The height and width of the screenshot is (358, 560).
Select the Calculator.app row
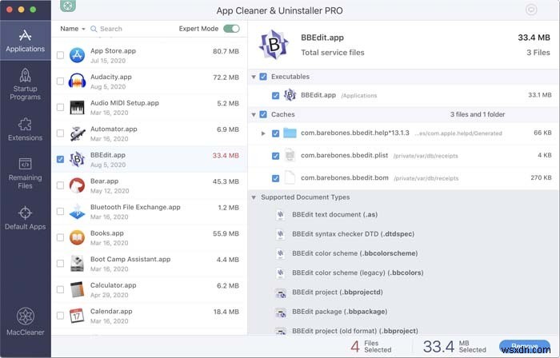click(x=150, y=289)
